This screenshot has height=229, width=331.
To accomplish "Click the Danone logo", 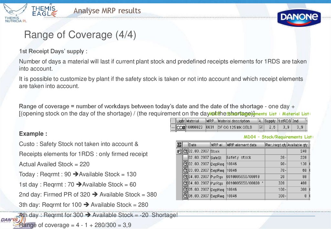I will click(299, 17).
